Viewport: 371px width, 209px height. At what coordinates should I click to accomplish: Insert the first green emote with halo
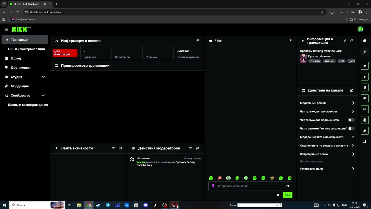(x=211, y=178)
